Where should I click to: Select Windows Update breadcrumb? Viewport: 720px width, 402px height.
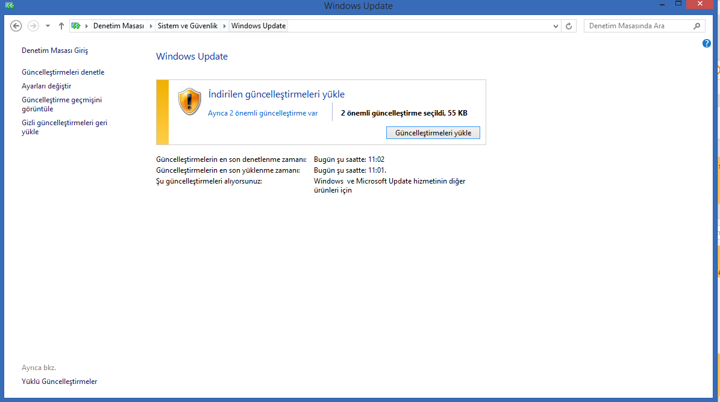pos(258,26)
